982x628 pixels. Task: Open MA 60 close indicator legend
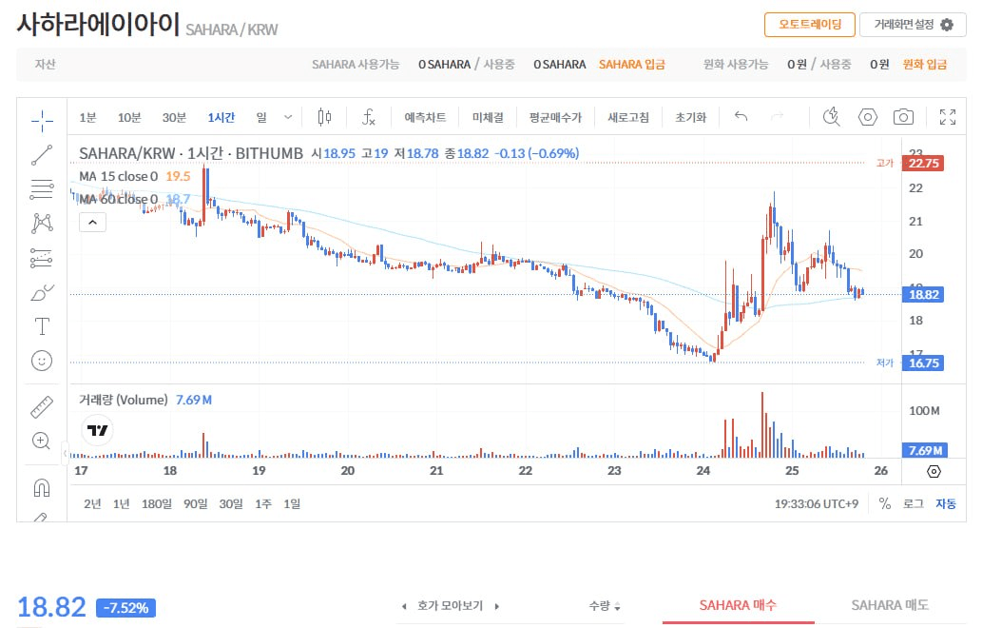pyautogui.click(x=119, y=199)
